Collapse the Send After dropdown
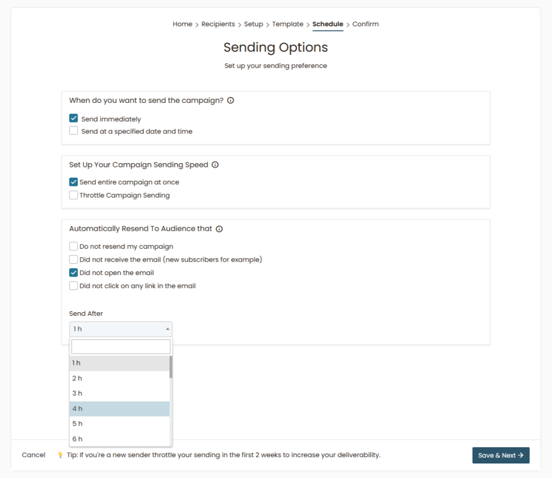The image size is (552, 478). pyautogui.click(x=121, y=329)
